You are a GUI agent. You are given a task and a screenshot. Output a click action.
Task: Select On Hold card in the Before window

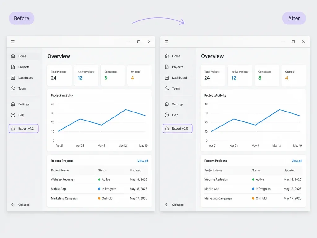[140, 75]
